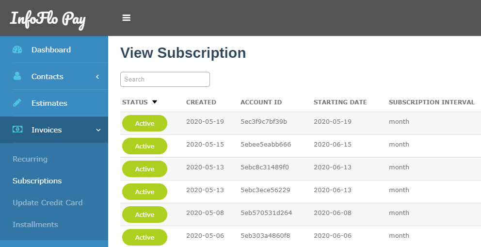Sort by Created column header

[x=201, y=102]
